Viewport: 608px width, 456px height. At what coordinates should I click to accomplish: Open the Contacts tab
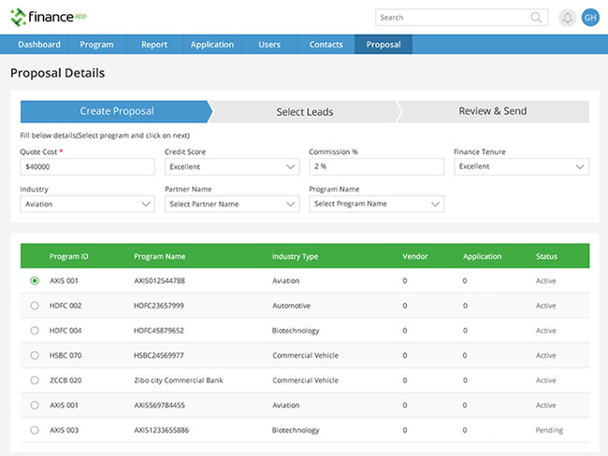click(x=326, y=45)
